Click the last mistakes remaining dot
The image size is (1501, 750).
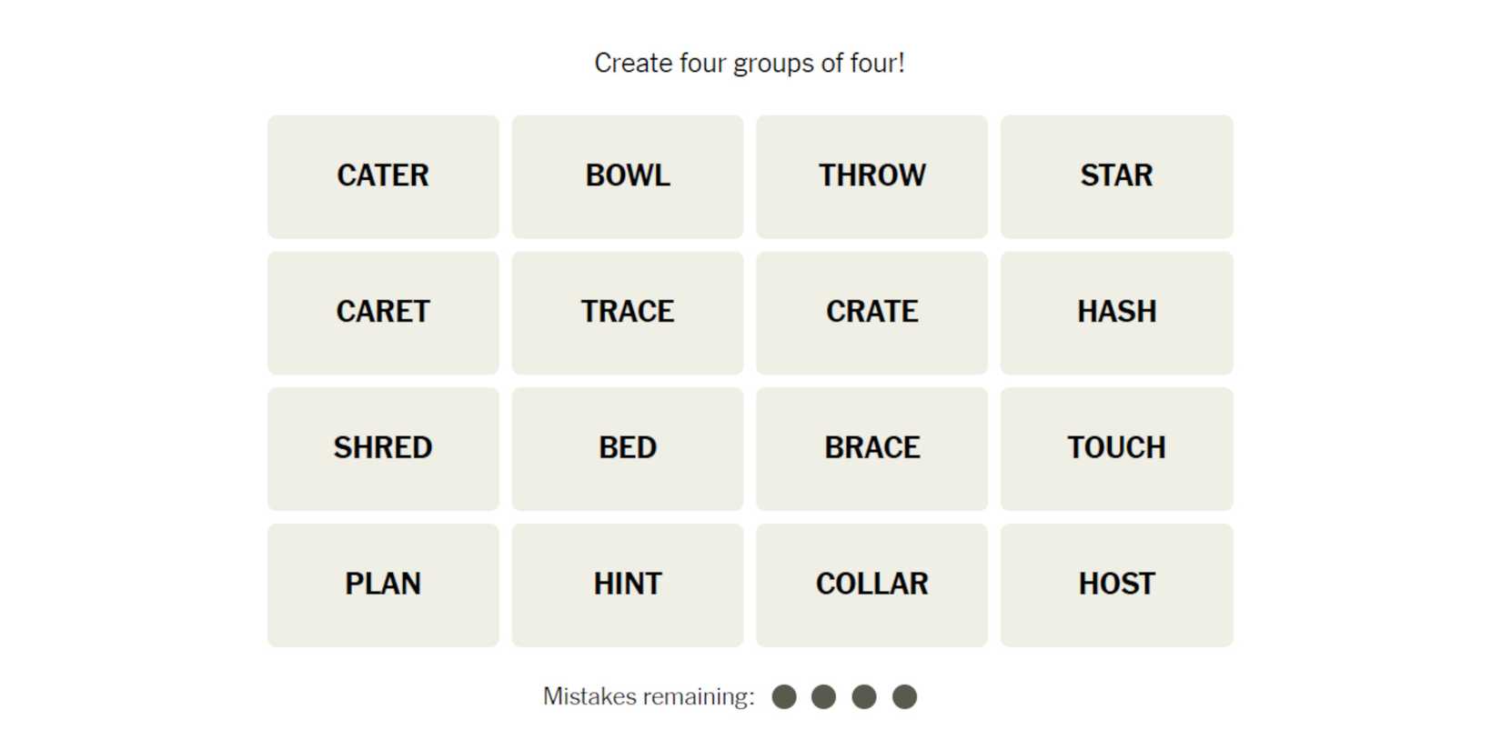(904, 697)
